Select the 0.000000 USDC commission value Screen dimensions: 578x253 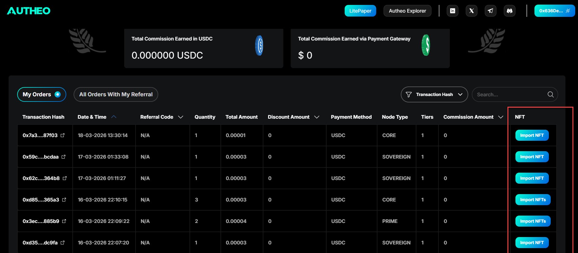tap(167, 55)
